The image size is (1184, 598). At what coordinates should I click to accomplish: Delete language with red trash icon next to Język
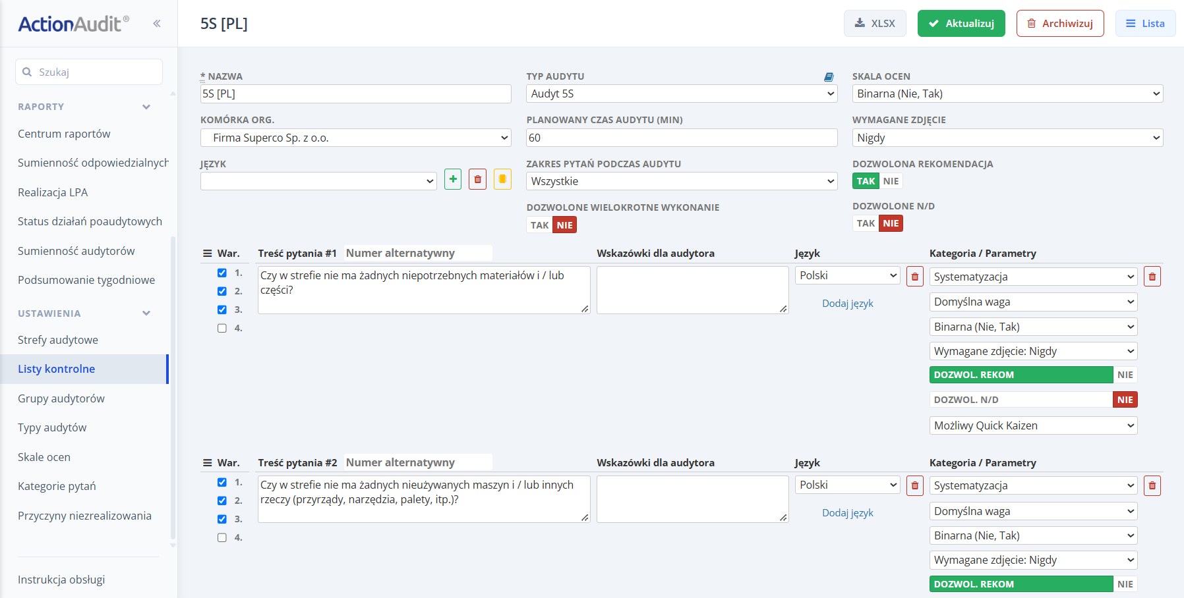pyautogui.click(x=478, y=179)
